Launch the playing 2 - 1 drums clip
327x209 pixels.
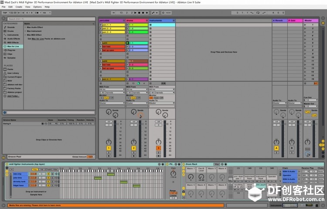coord(127,43)
